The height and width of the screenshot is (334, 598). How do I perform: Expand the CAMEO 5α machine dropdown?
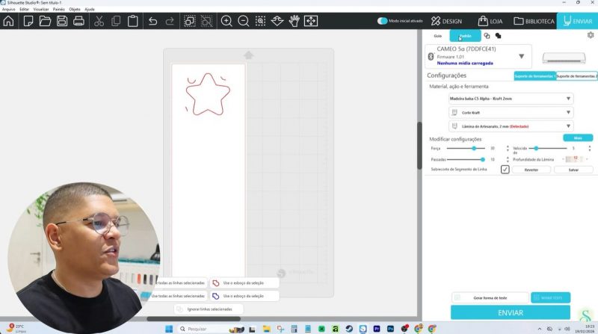(x=521, y=57)
